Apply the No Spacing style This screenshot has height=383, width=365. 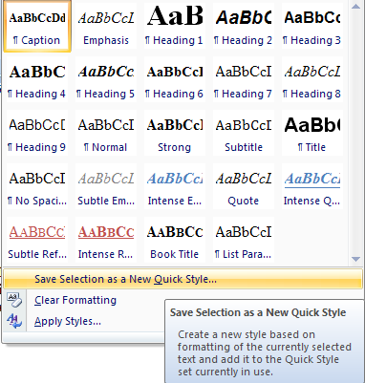(x=37, y=186)
